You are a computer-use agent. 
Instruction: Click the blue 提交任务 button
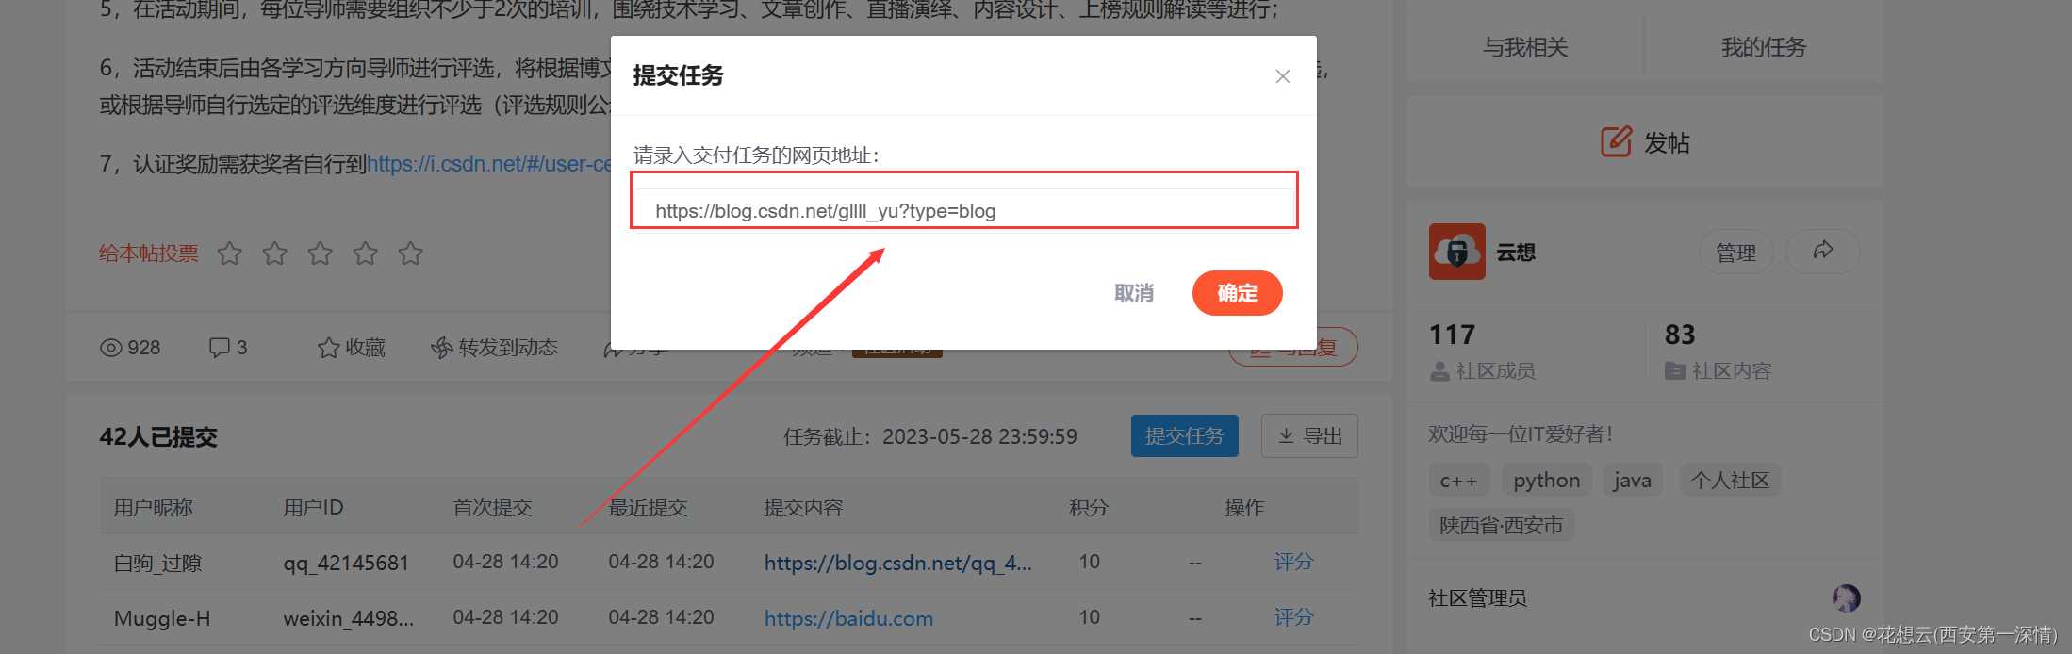[x=1184, y=436]
